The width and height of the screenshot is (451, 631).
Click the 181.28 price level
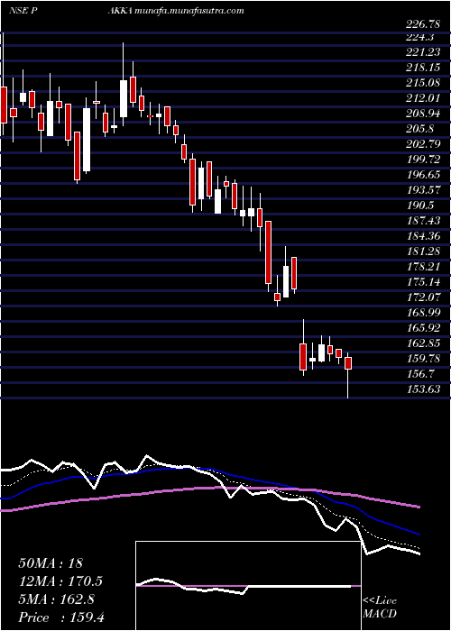422,251
